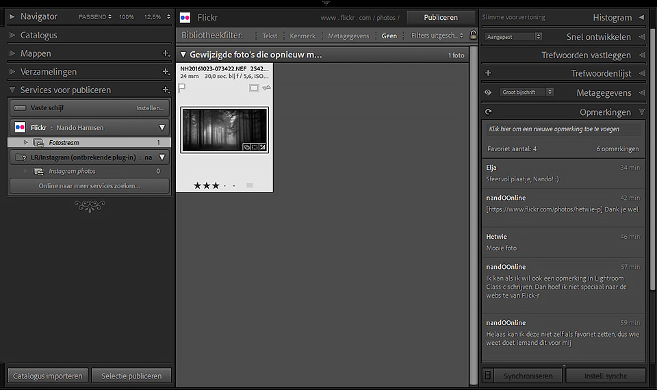
Task: Set the photo rating to three stars
Action: [216, 185]
